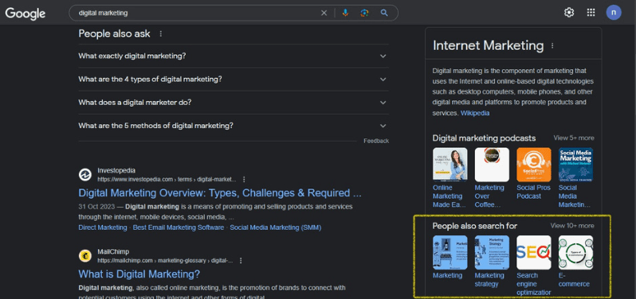Screen dimensions: 636x299
Task: Click 'View 10+ more' related searches
Action: click(x=572, y=226)
